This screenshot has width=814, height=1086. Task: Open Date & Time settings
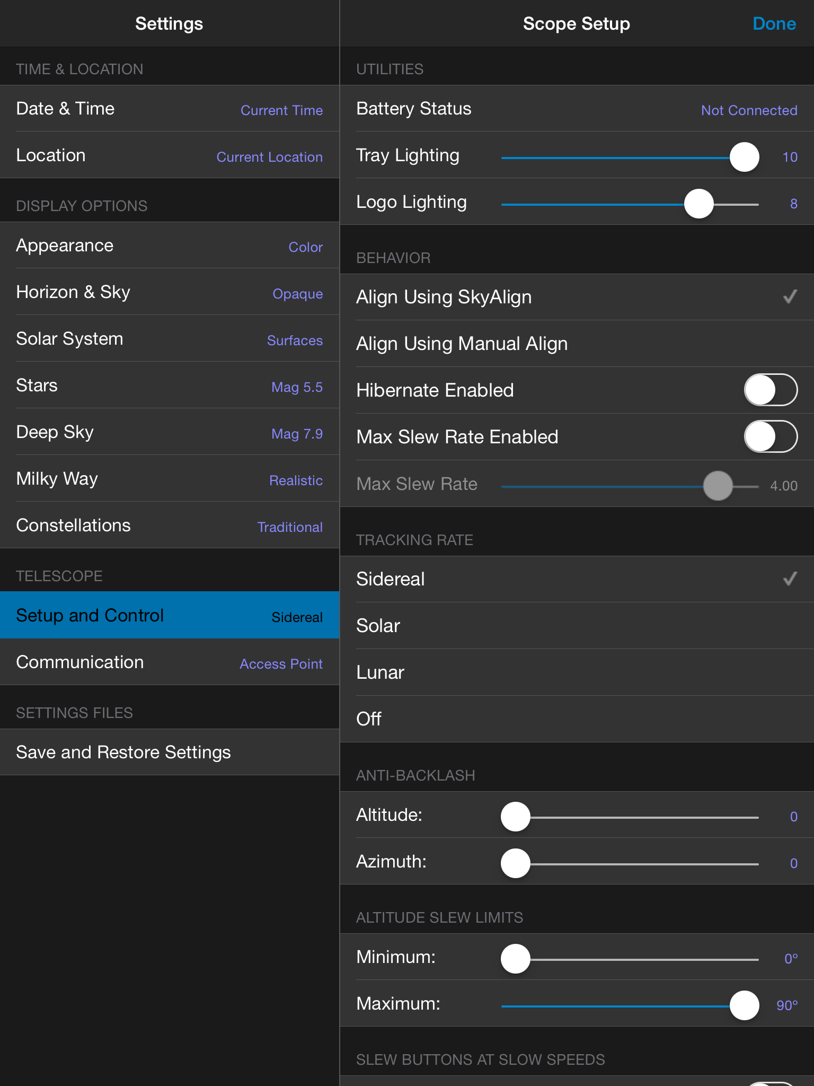(170, 109)
